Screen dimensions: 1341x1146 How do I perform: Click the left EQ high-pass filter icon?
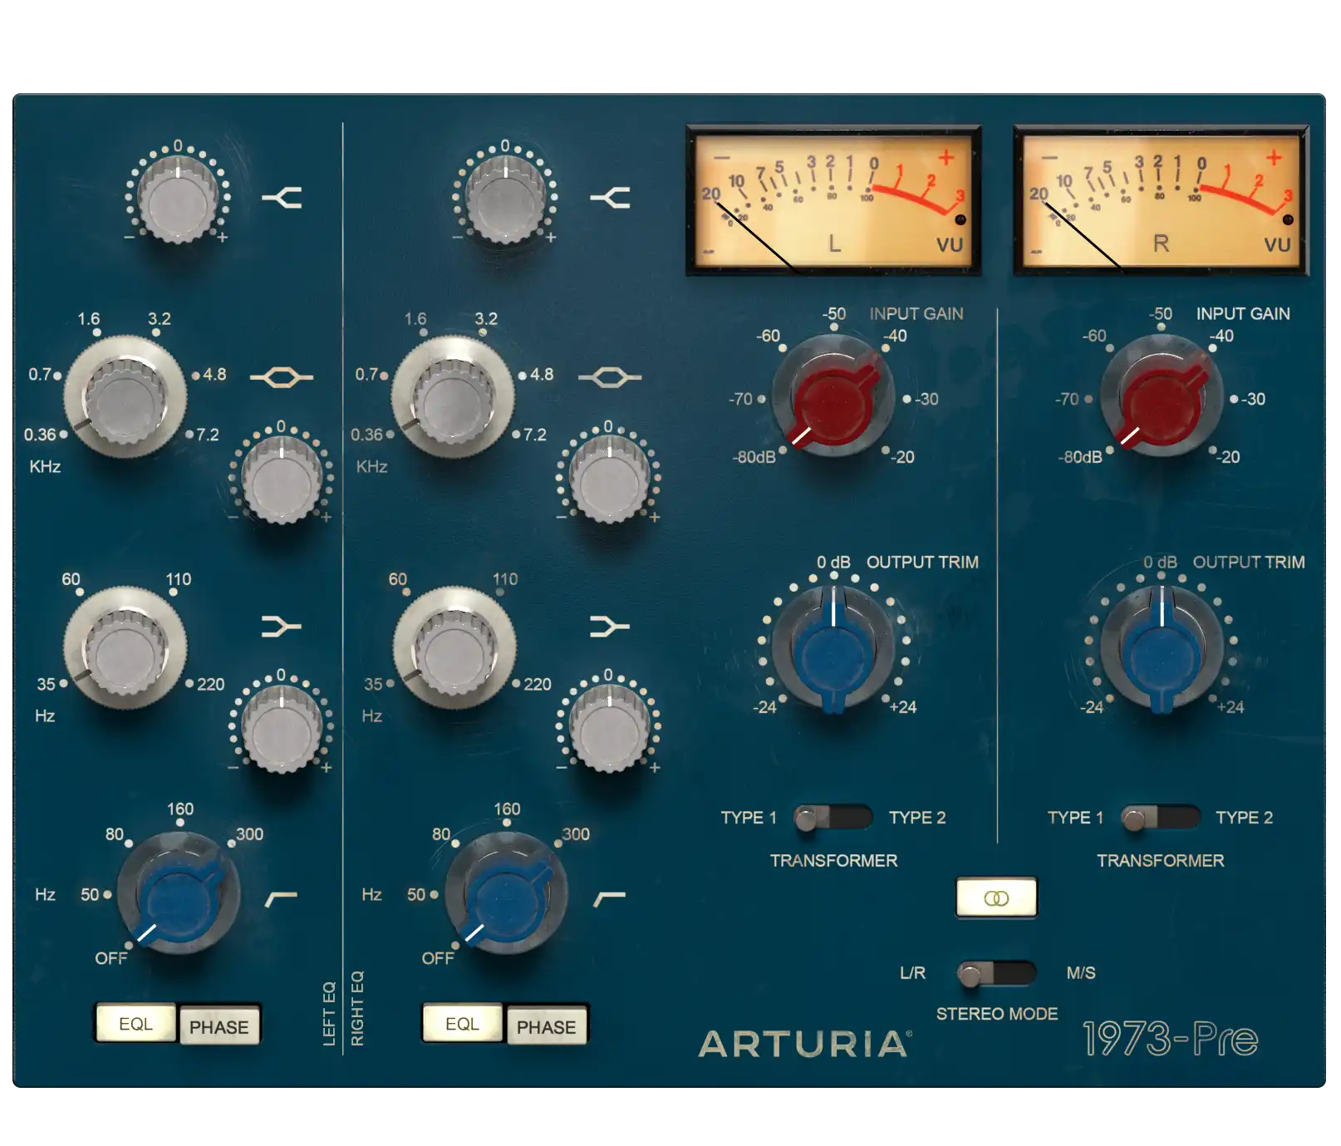coord(282,898)
